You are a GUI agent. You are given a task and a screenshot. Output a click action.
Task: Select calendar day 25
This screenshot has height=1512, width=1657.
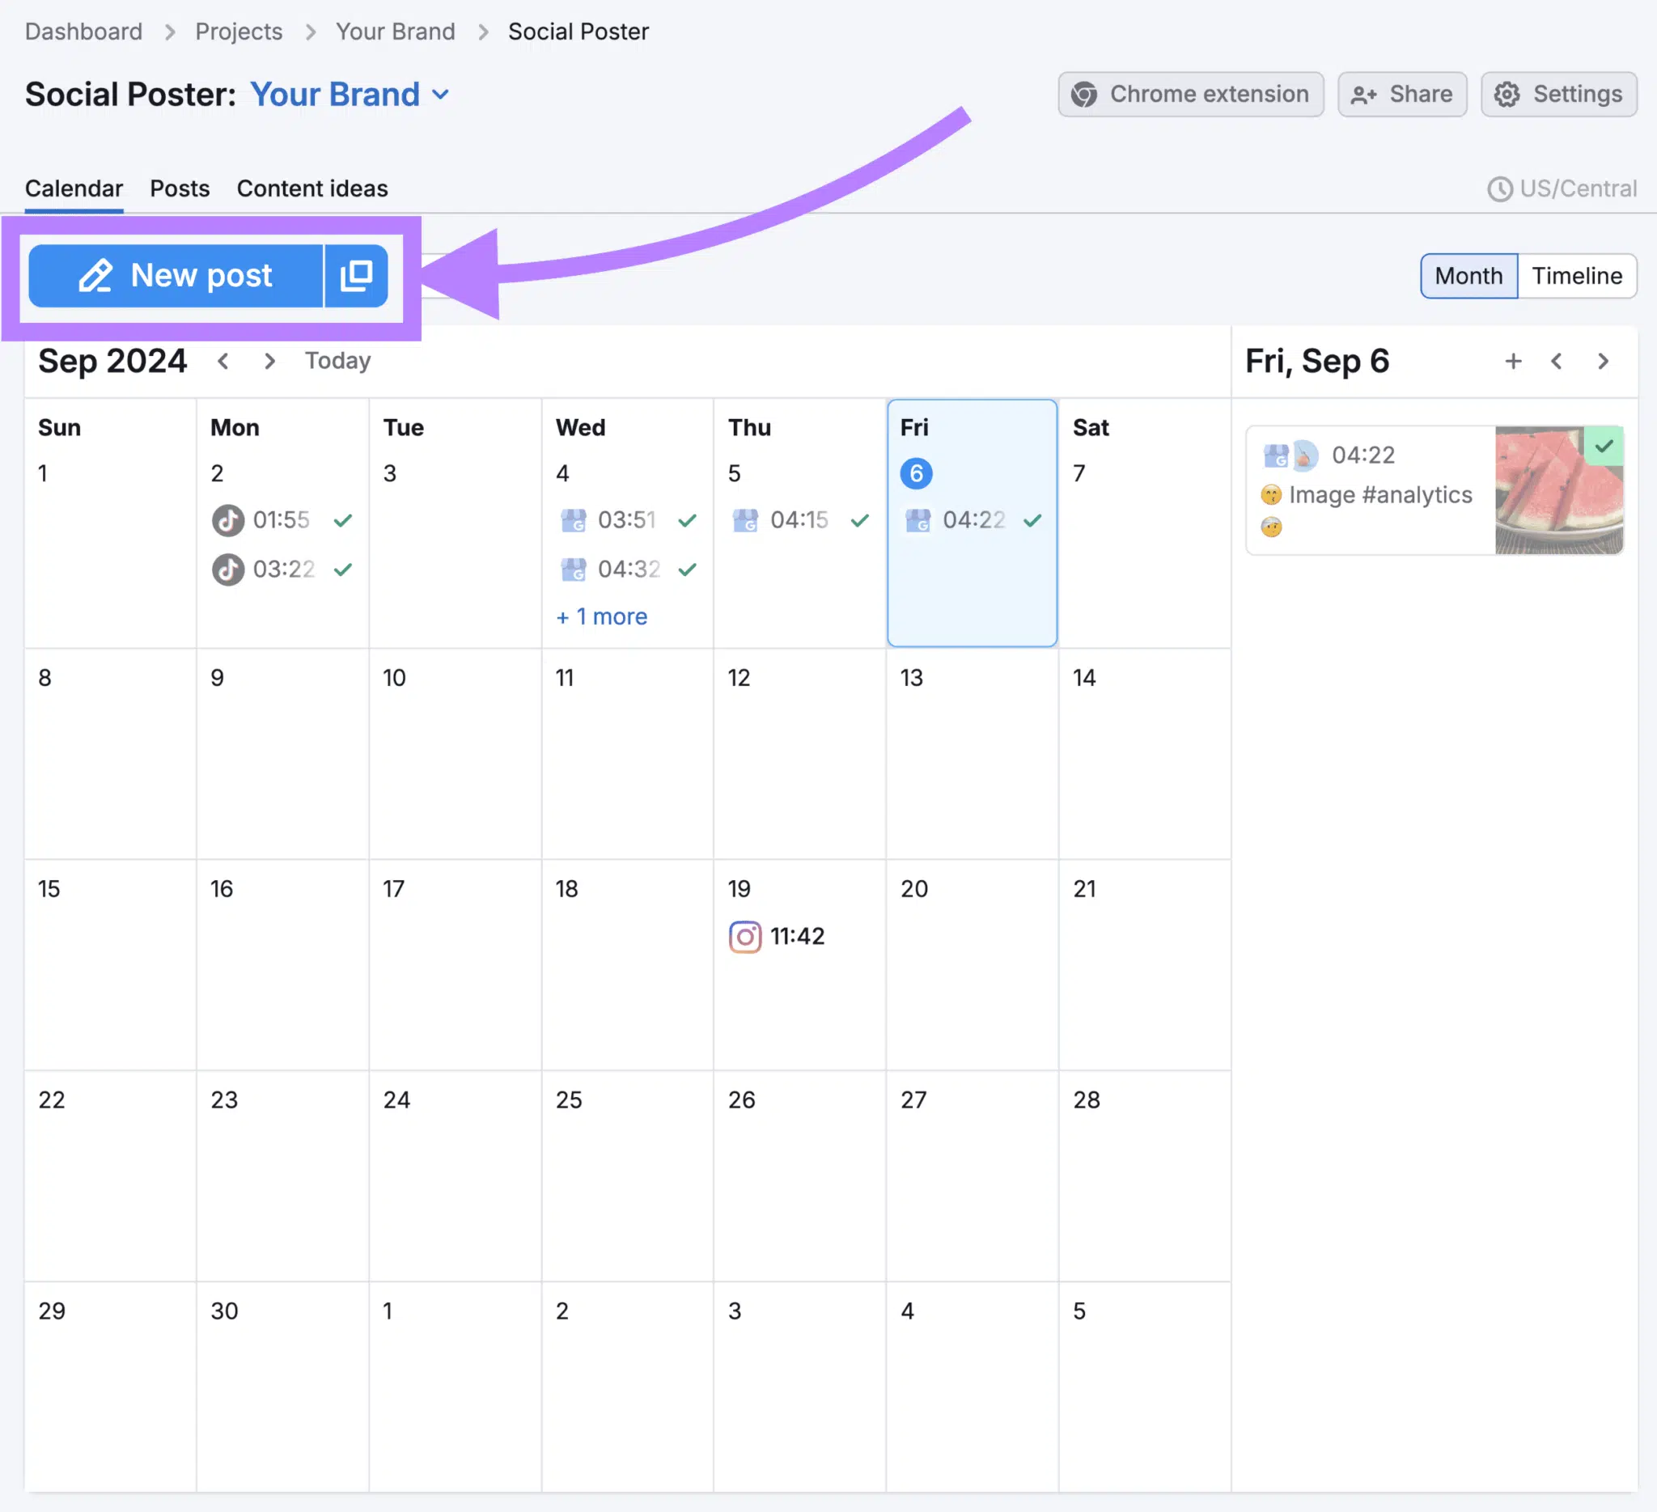(569, 1100)
